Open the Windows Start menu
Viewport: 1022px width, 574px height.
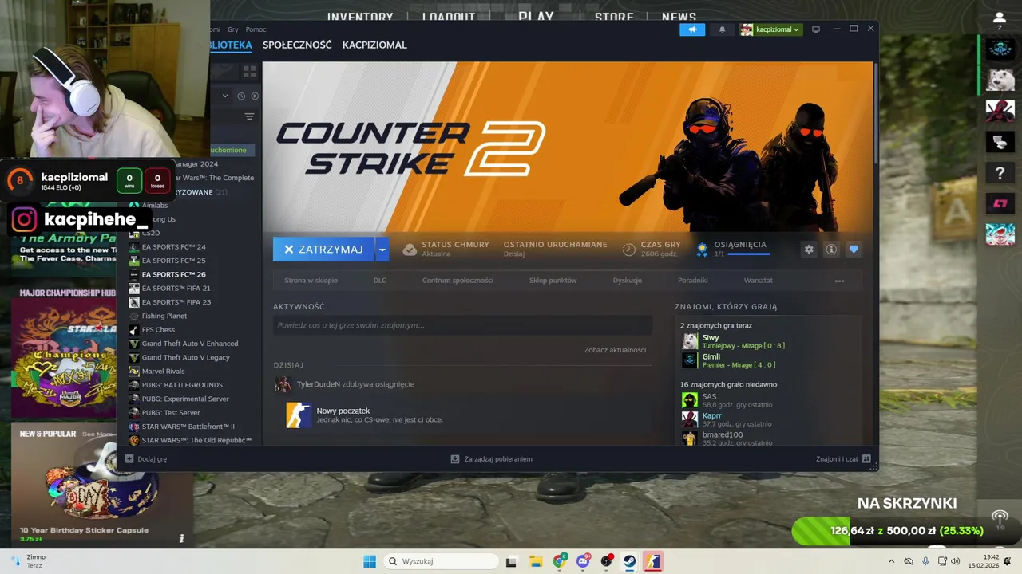click(370, 561)
